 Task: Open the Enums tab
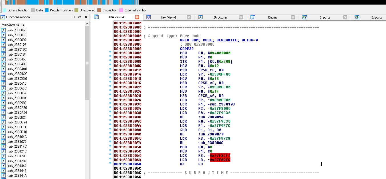tap(272, 17)
